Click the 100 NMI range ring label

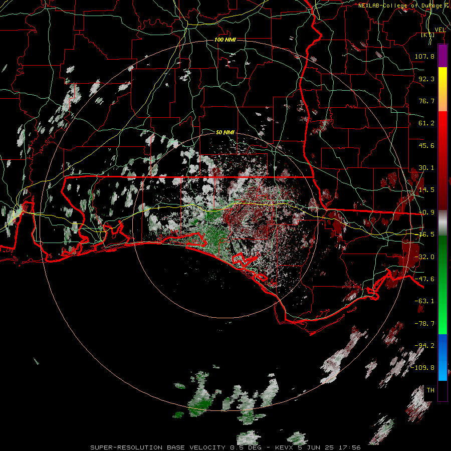pyautogui.click(x=225, y=40)
